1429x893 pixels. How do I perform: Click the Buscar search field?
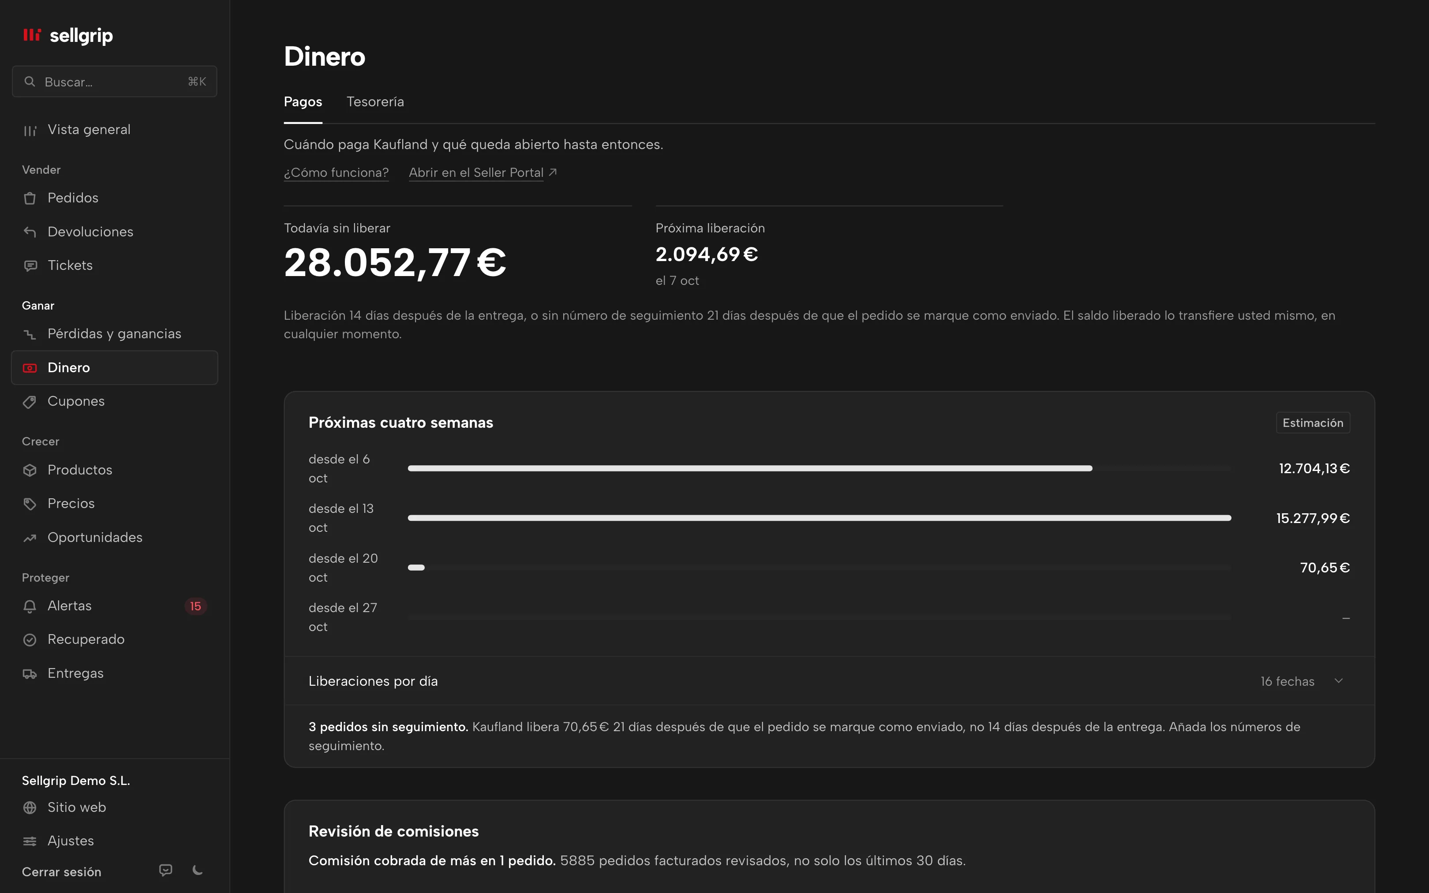(115, 82)
